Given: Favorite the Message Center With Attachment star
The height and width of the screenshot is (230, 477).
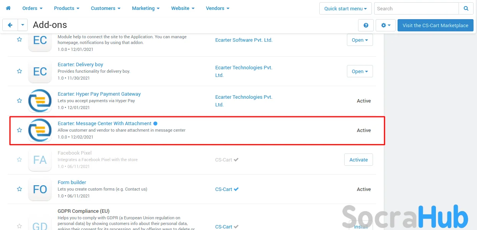Looking at the screenshot, I should click(19, 130).
